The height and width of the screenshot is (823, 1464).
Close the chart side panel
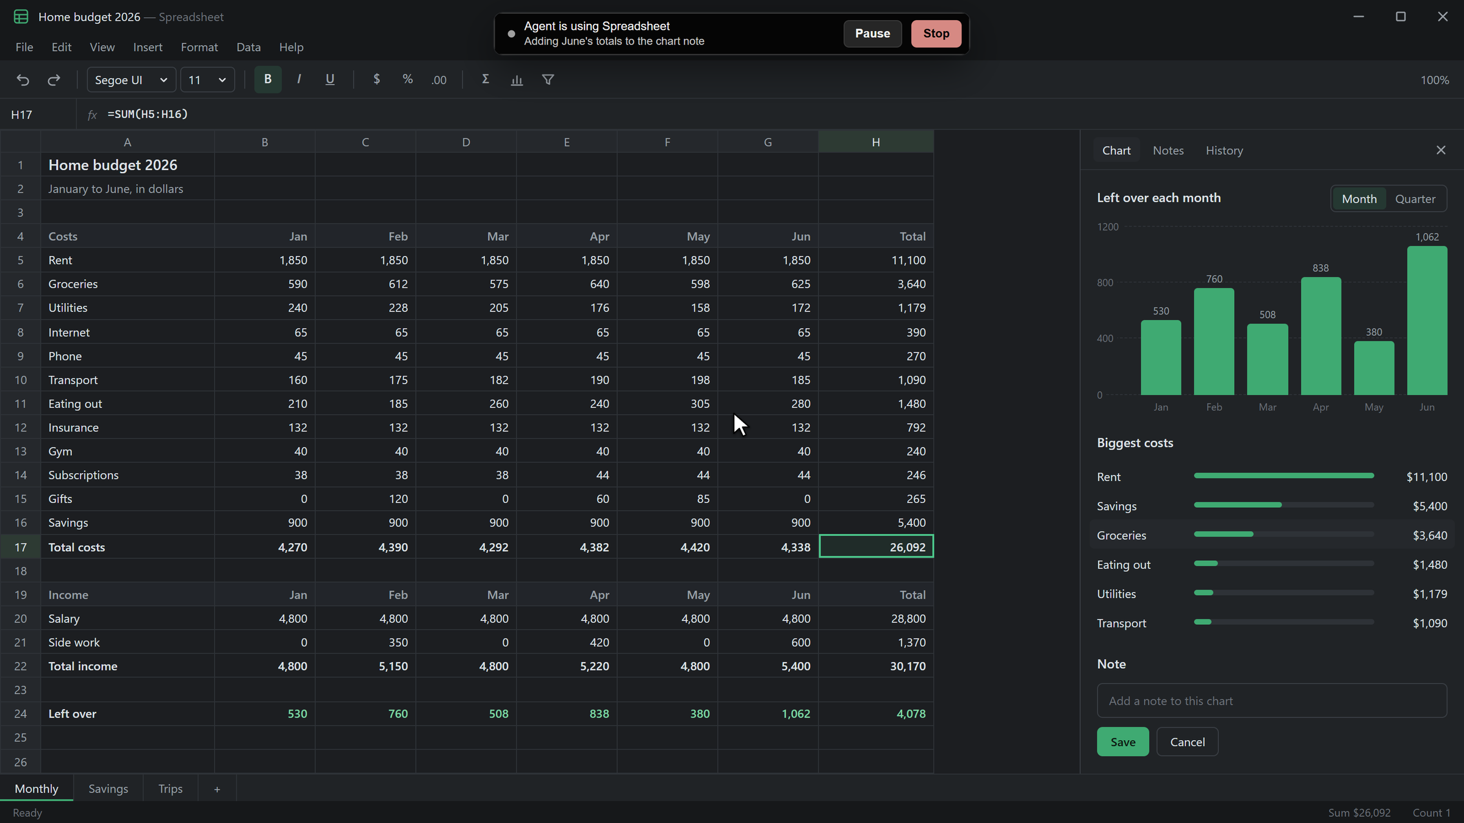click(x=1441, y=150)
